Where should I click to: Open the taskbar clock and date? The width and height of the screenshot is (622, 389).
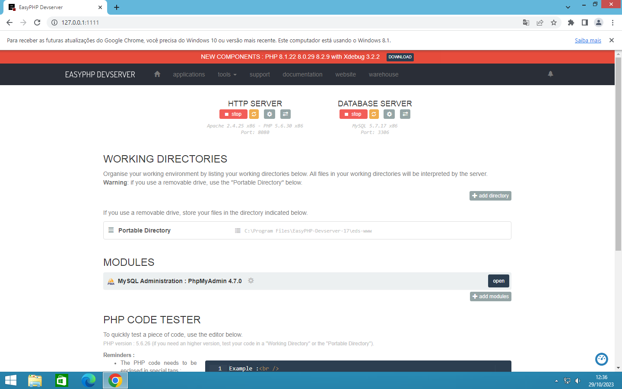point(601,381)
